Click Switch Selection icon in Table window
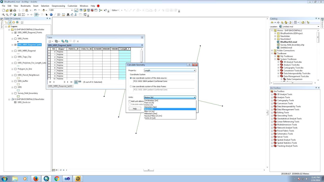 pyautogui.click(x=67, y=41)
